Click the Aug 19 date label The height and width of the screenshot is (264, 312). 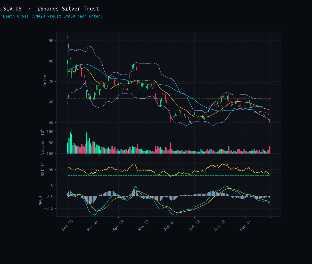(x=220, y=226)
